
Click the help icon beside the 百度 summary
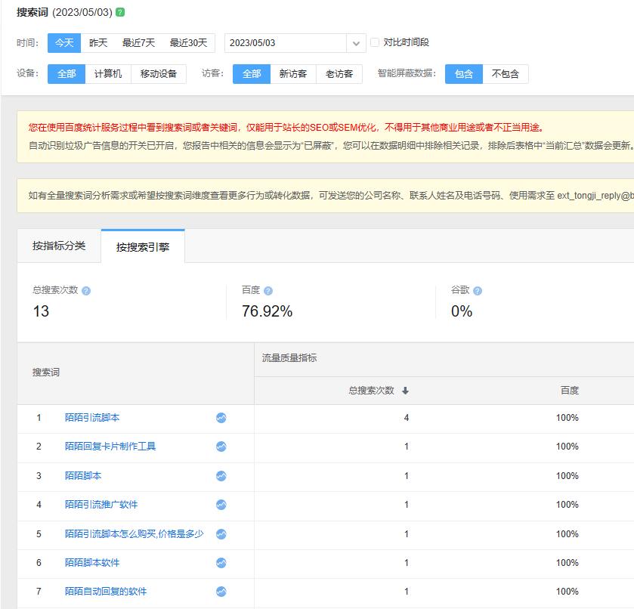[268, 291]
